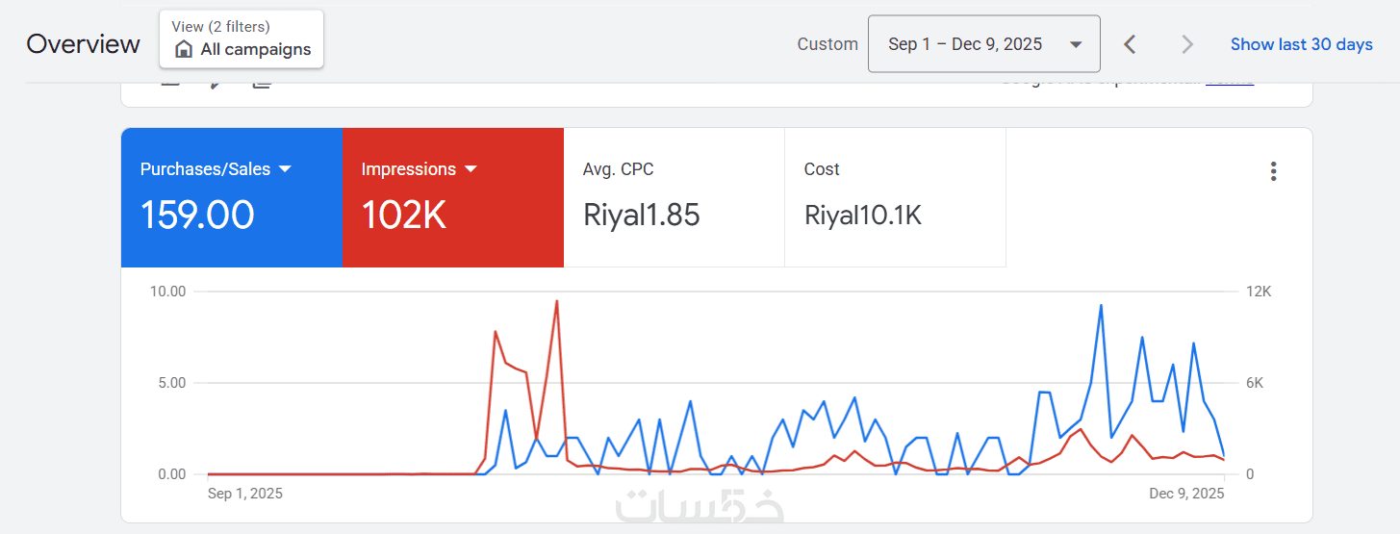Click the tallest blue purchases peak
Image resolution: width=1400 pixels, height=534 pixels.
(x=1101, y=305)
